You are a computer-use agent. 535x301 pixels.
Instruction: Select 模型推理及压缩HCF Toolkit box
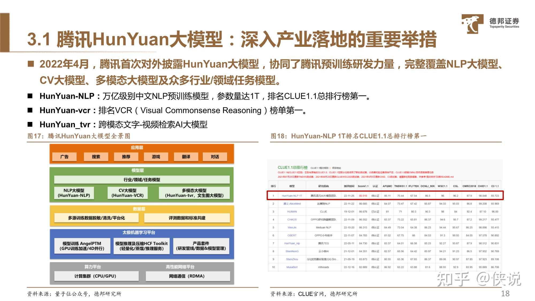click(142, 246)
